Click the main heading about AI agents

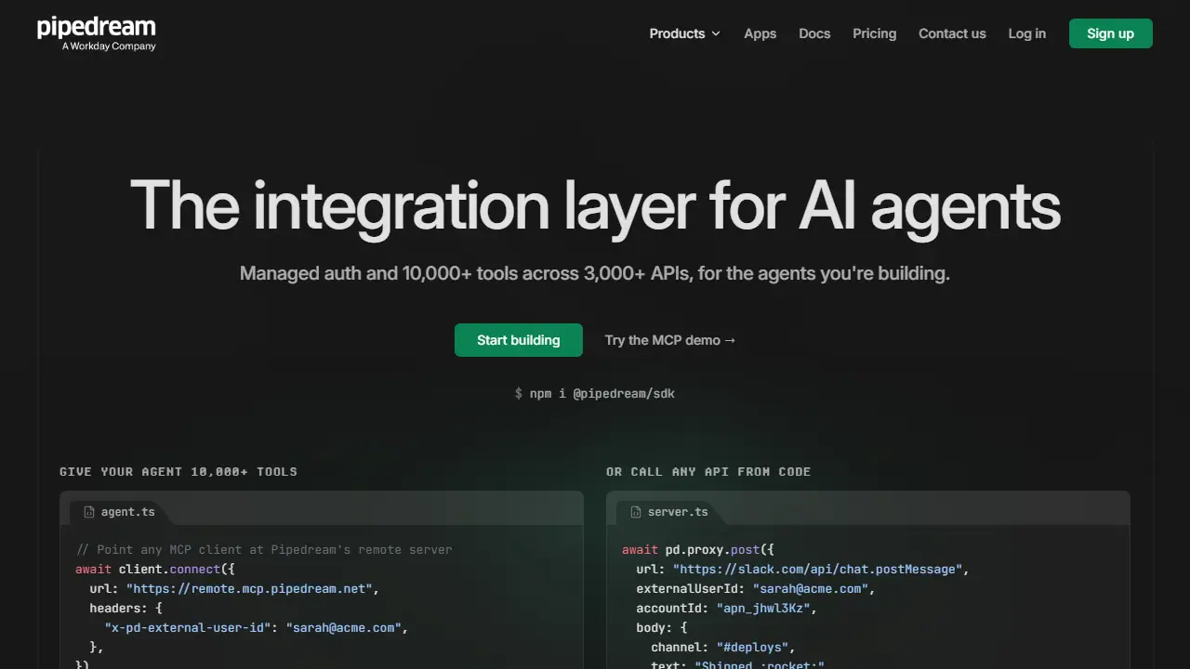tap(595, 205)
